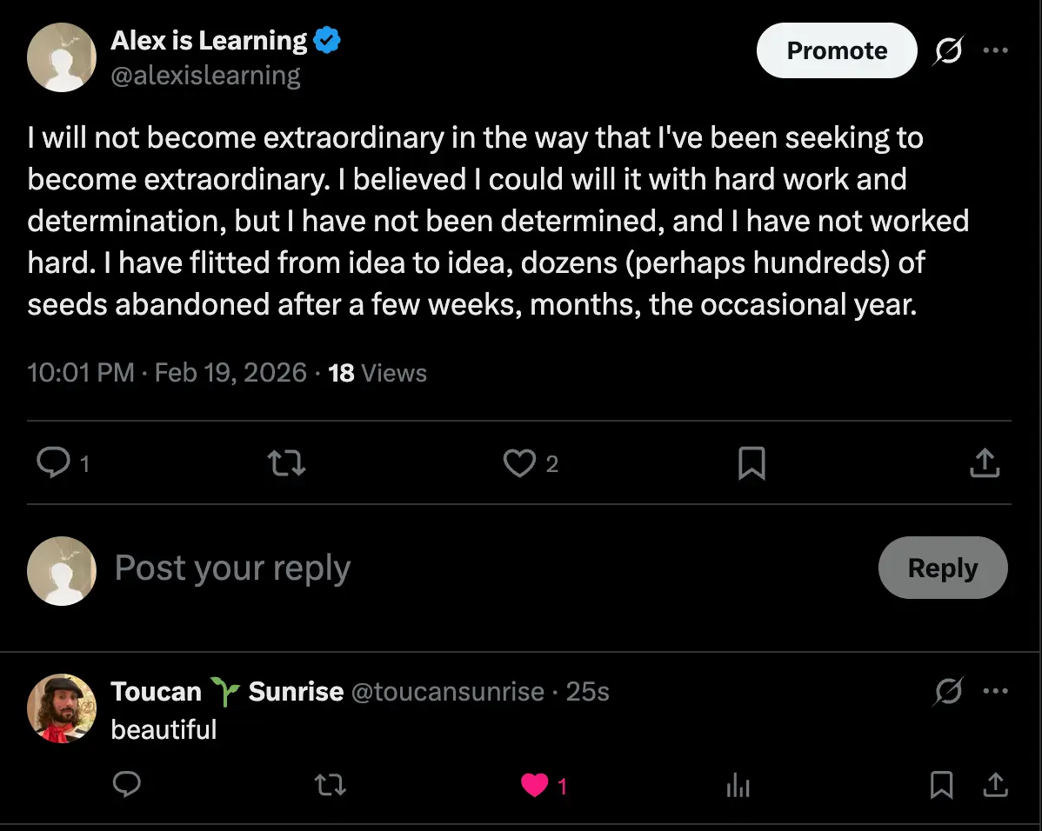
Task: Click the Grok icon beside Promote
Action: (949, 51)
